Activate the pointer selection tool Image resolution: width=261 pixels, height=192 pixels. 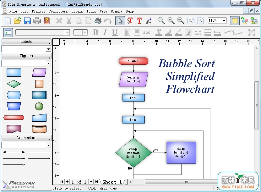pyautogui.click(x=120, y=21)
